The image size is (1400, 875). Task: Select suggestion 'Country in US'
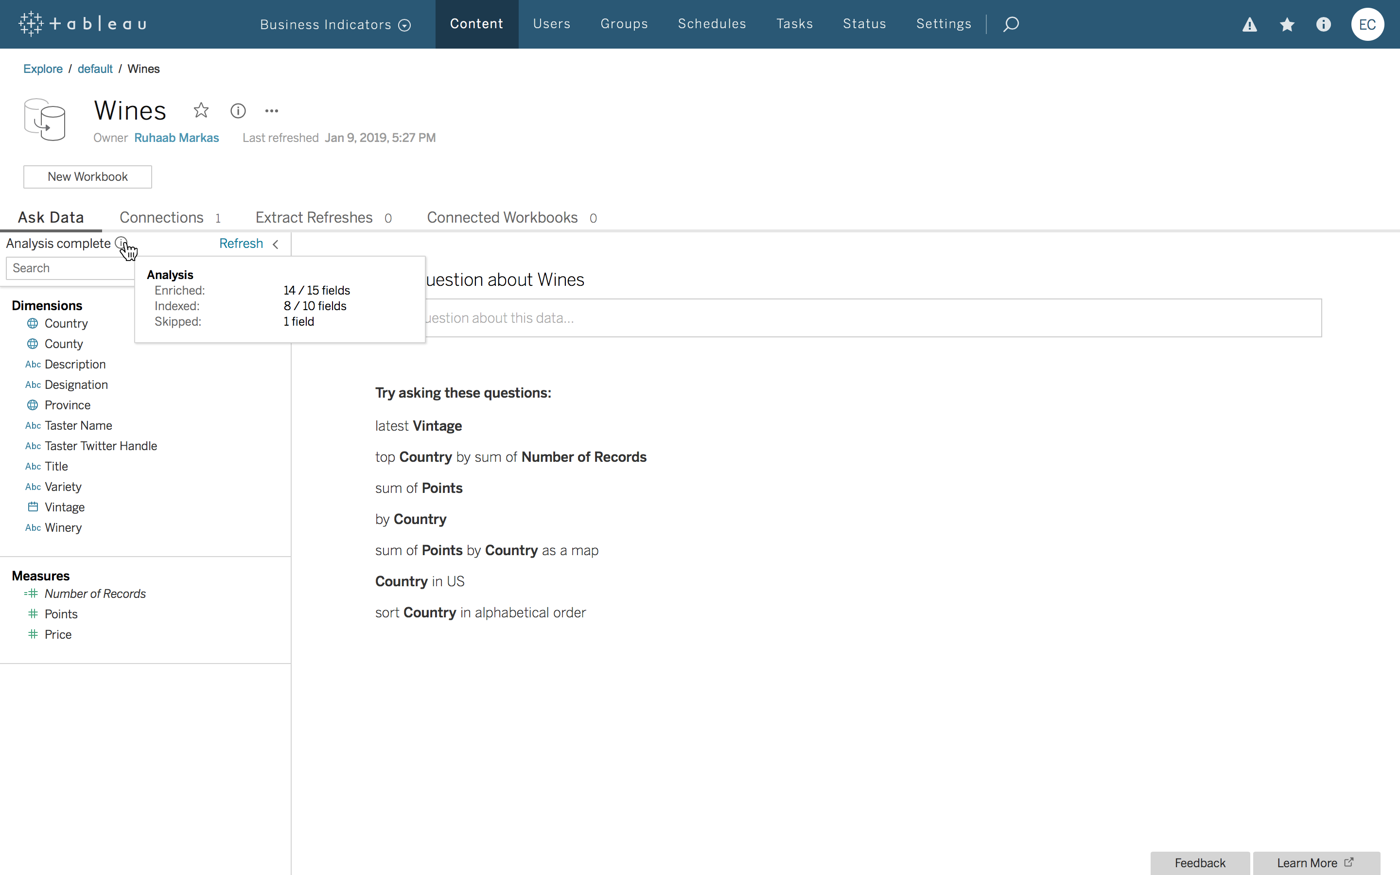[420, 581]
